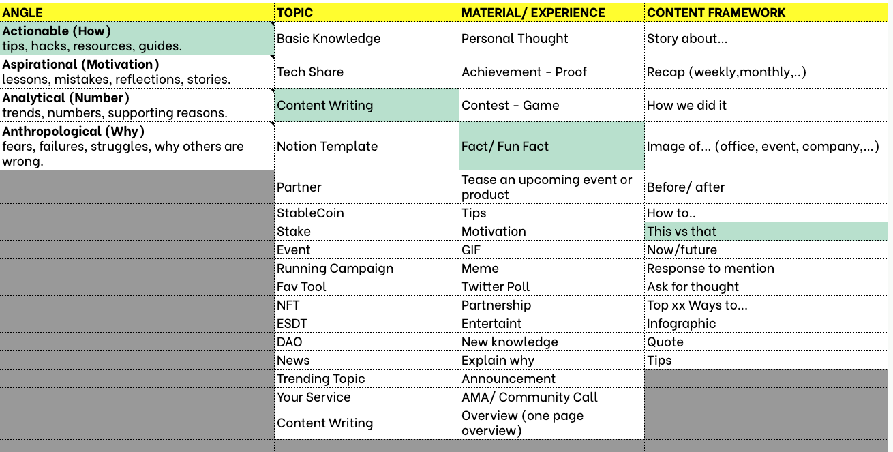
Task: Click the Recap (weekly,monthly,..) cell
Action: point(766,72)
